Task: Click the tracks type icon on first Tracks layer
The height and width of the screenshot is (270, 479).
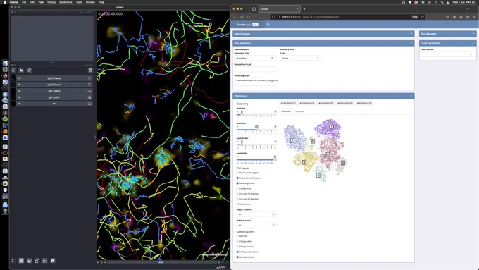Action: click(89, 78)
